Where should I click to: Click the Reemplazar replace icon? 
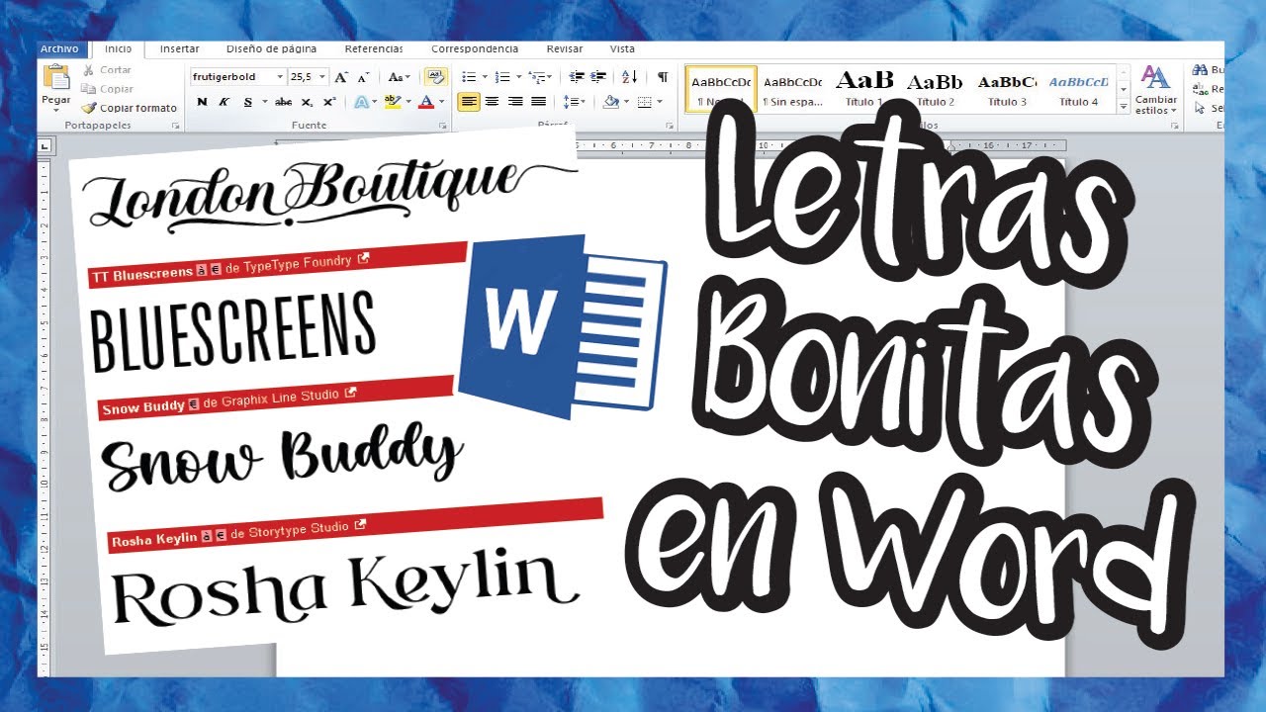[x=1201, y=89]
